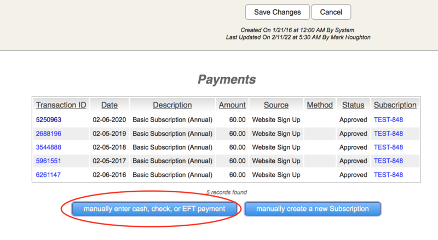Viewport: 438px width, 240px height.
Task: Sort payments by Method column header
Action: 320,105
